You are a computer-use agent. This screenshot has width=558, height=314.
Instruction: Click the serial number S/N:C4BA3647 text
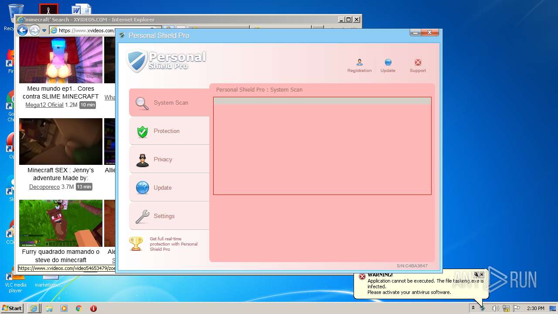tap(412, 266)
